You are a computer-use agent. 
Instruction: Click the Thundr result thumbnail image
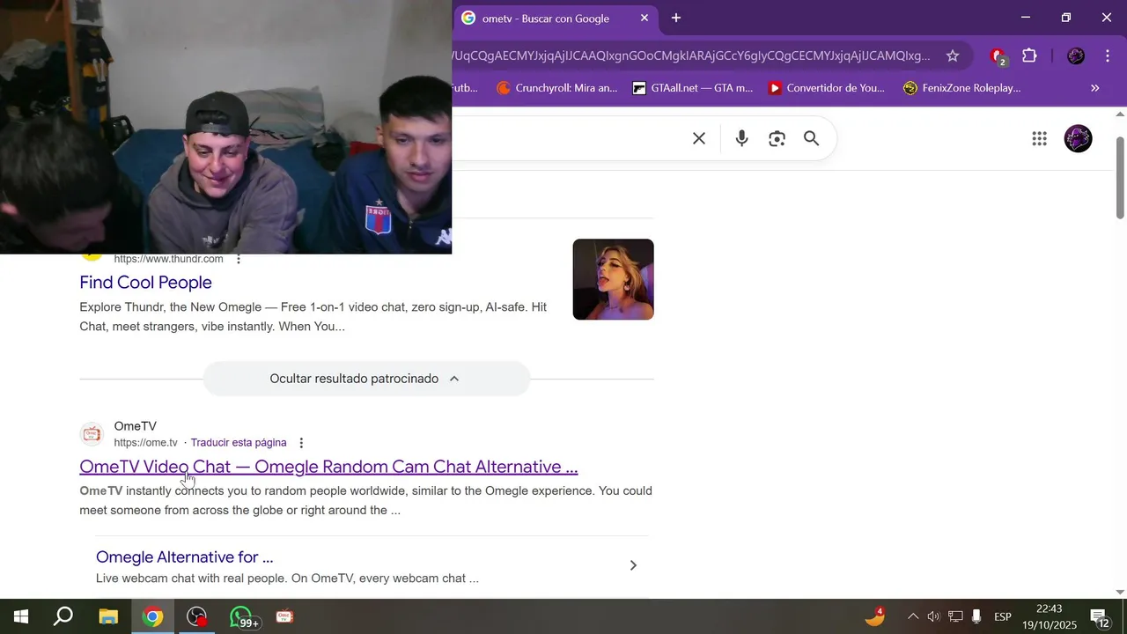point(613,279)
